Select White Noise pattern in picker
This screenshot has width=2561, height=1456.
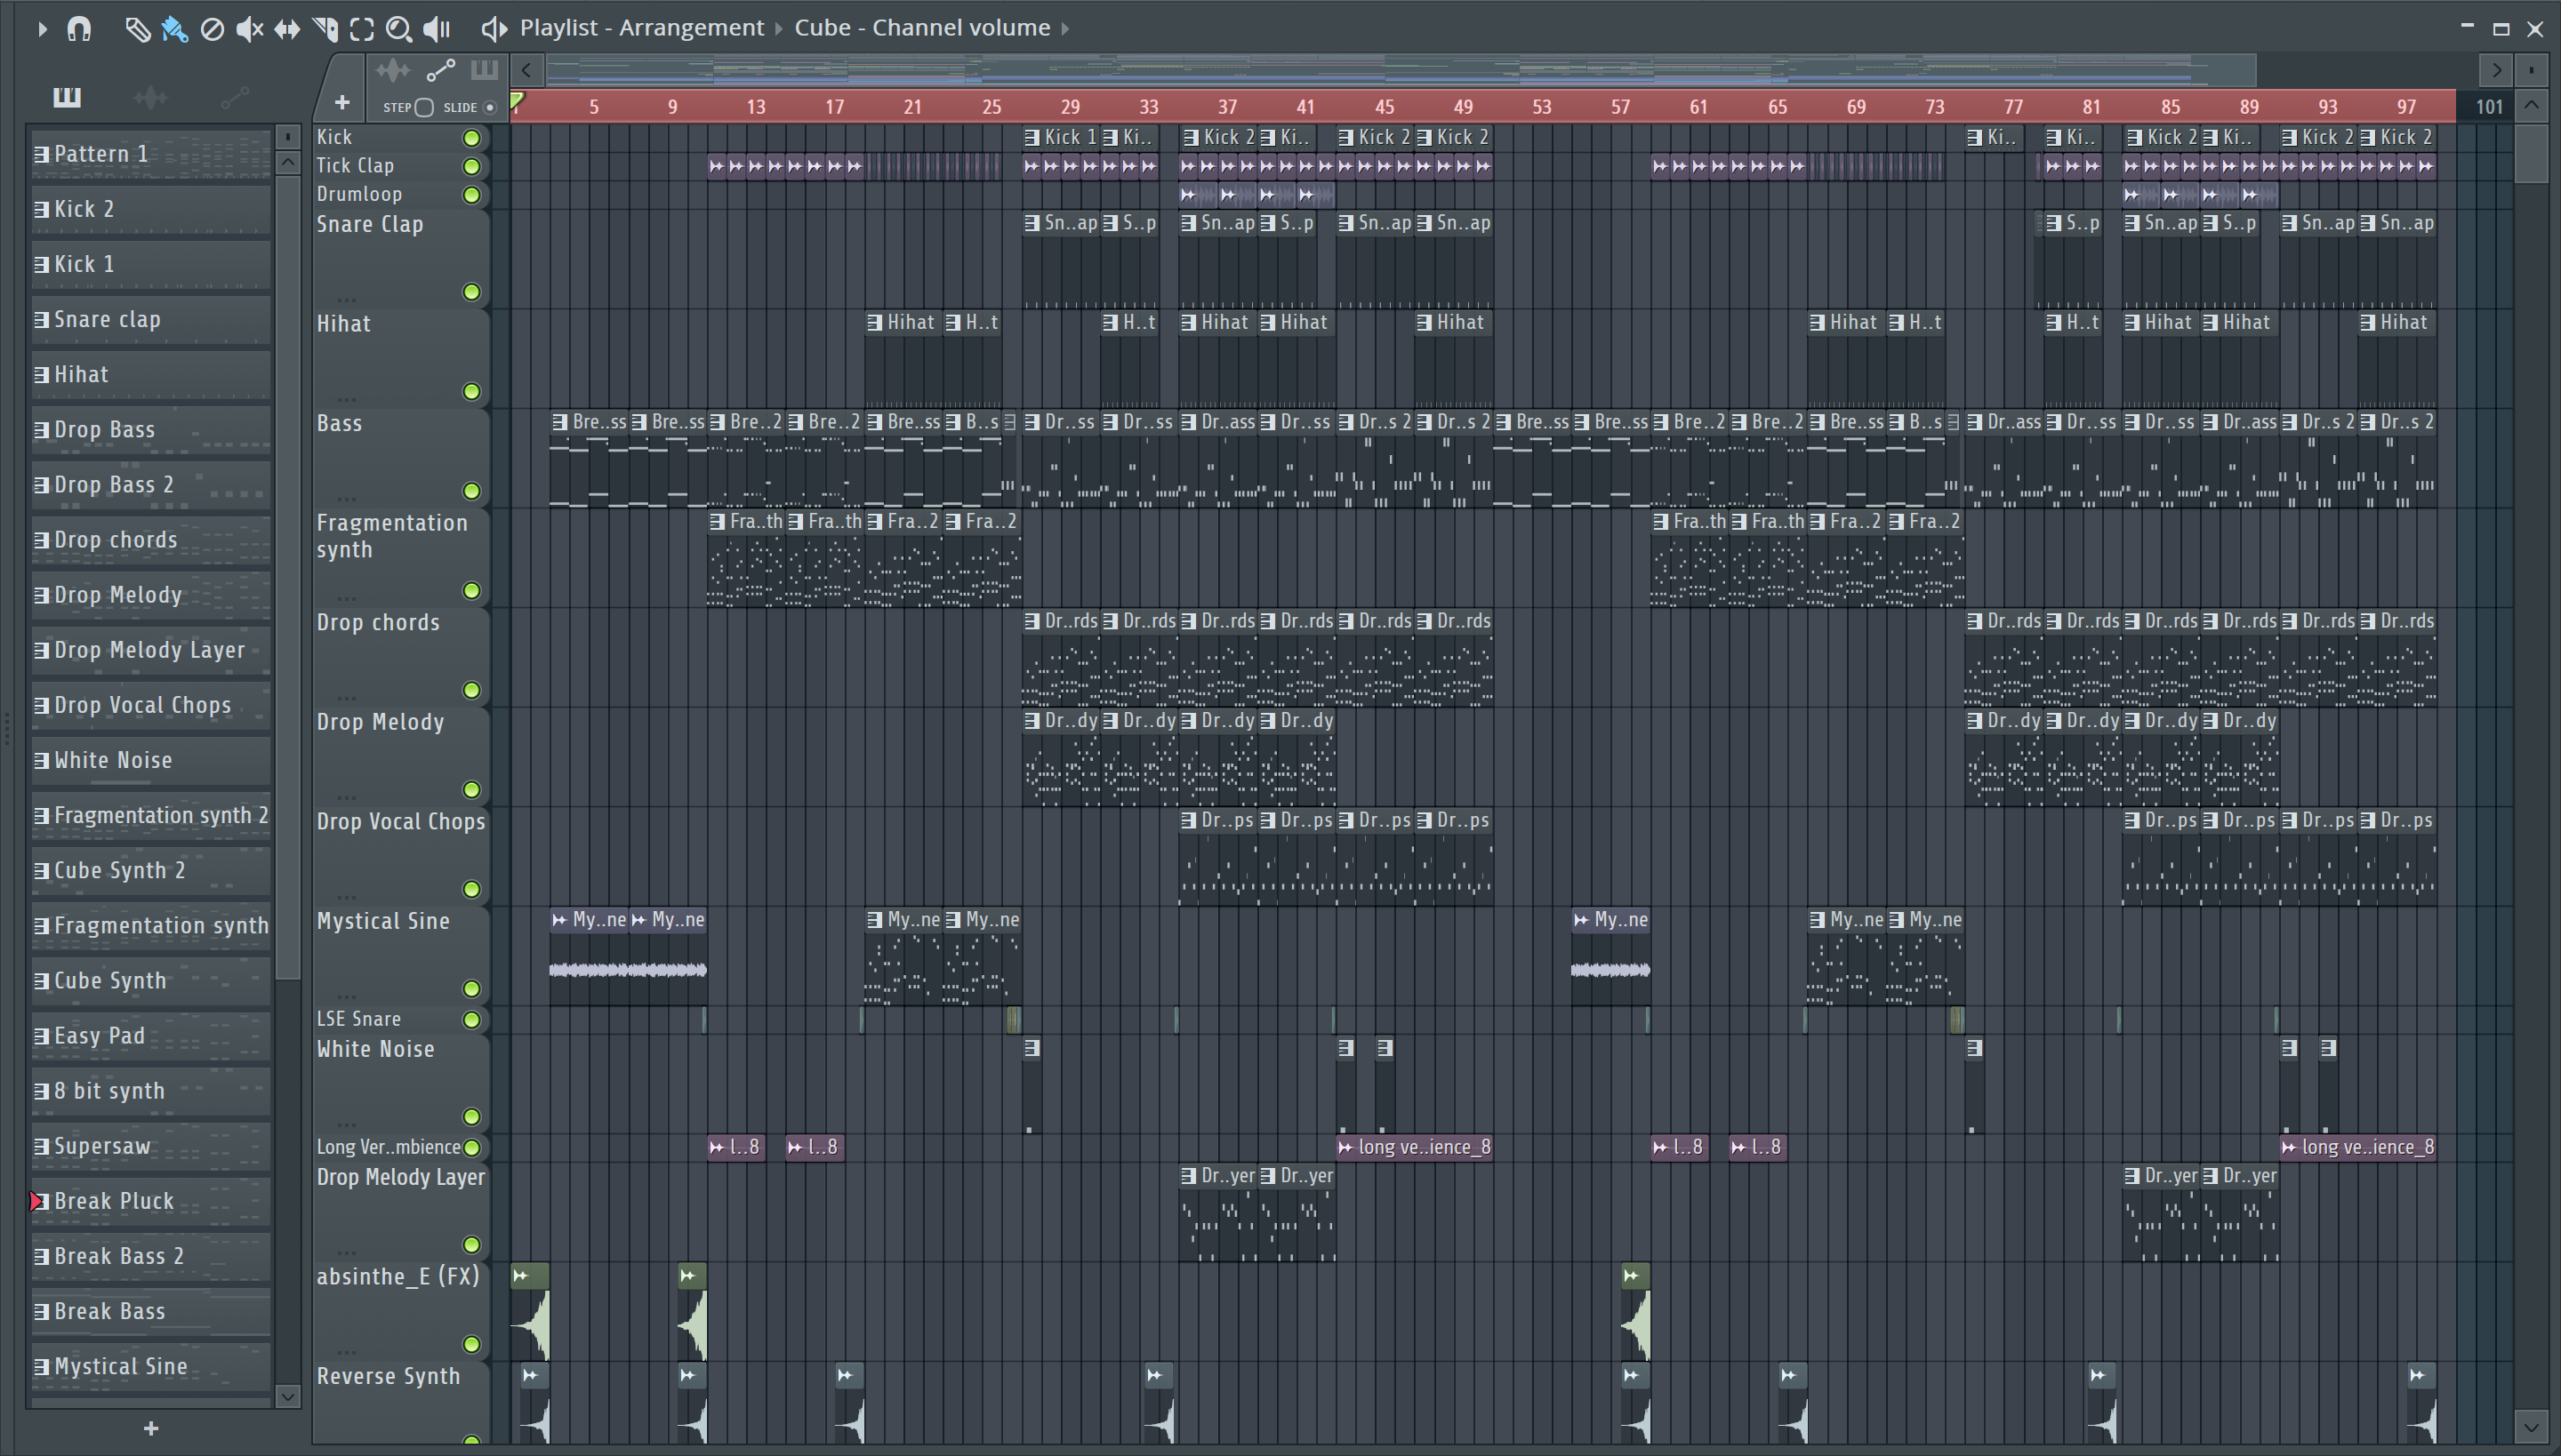tap(151, 760)
